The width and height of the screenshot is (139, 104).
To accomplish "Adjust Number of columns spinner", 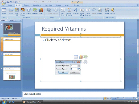I will [x=79, y=66].
